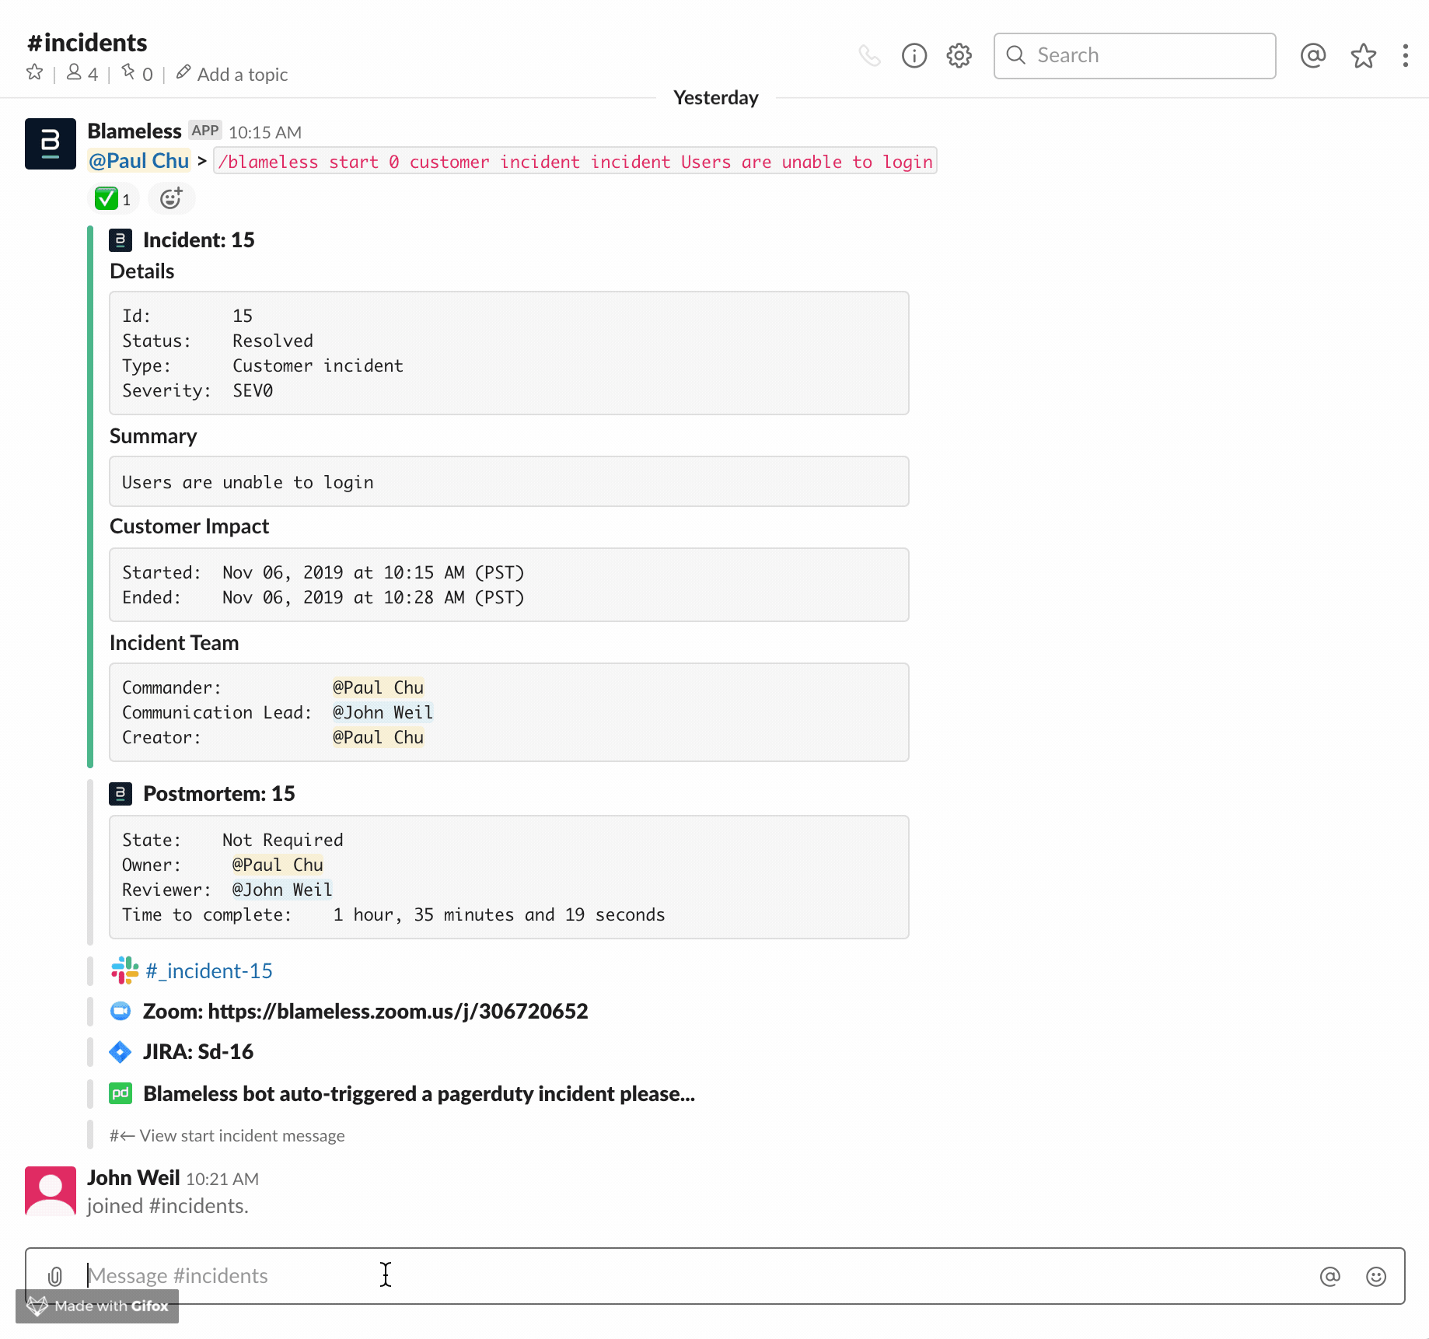1429x1339 pixels.
Task: Click Add a topic
Action: pos(232,74)
